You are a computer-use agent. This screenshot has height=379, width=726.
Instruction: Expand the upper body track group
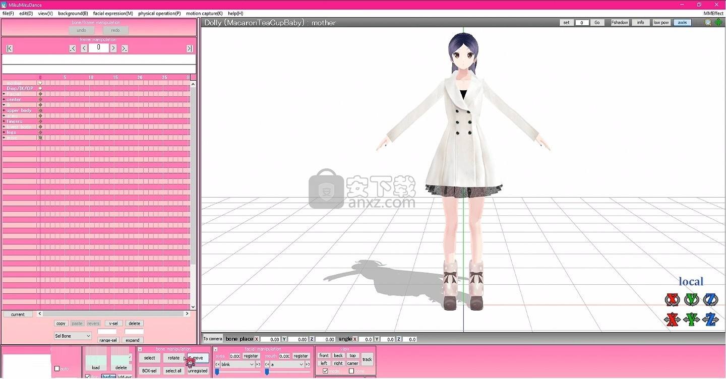click(4, 110)
